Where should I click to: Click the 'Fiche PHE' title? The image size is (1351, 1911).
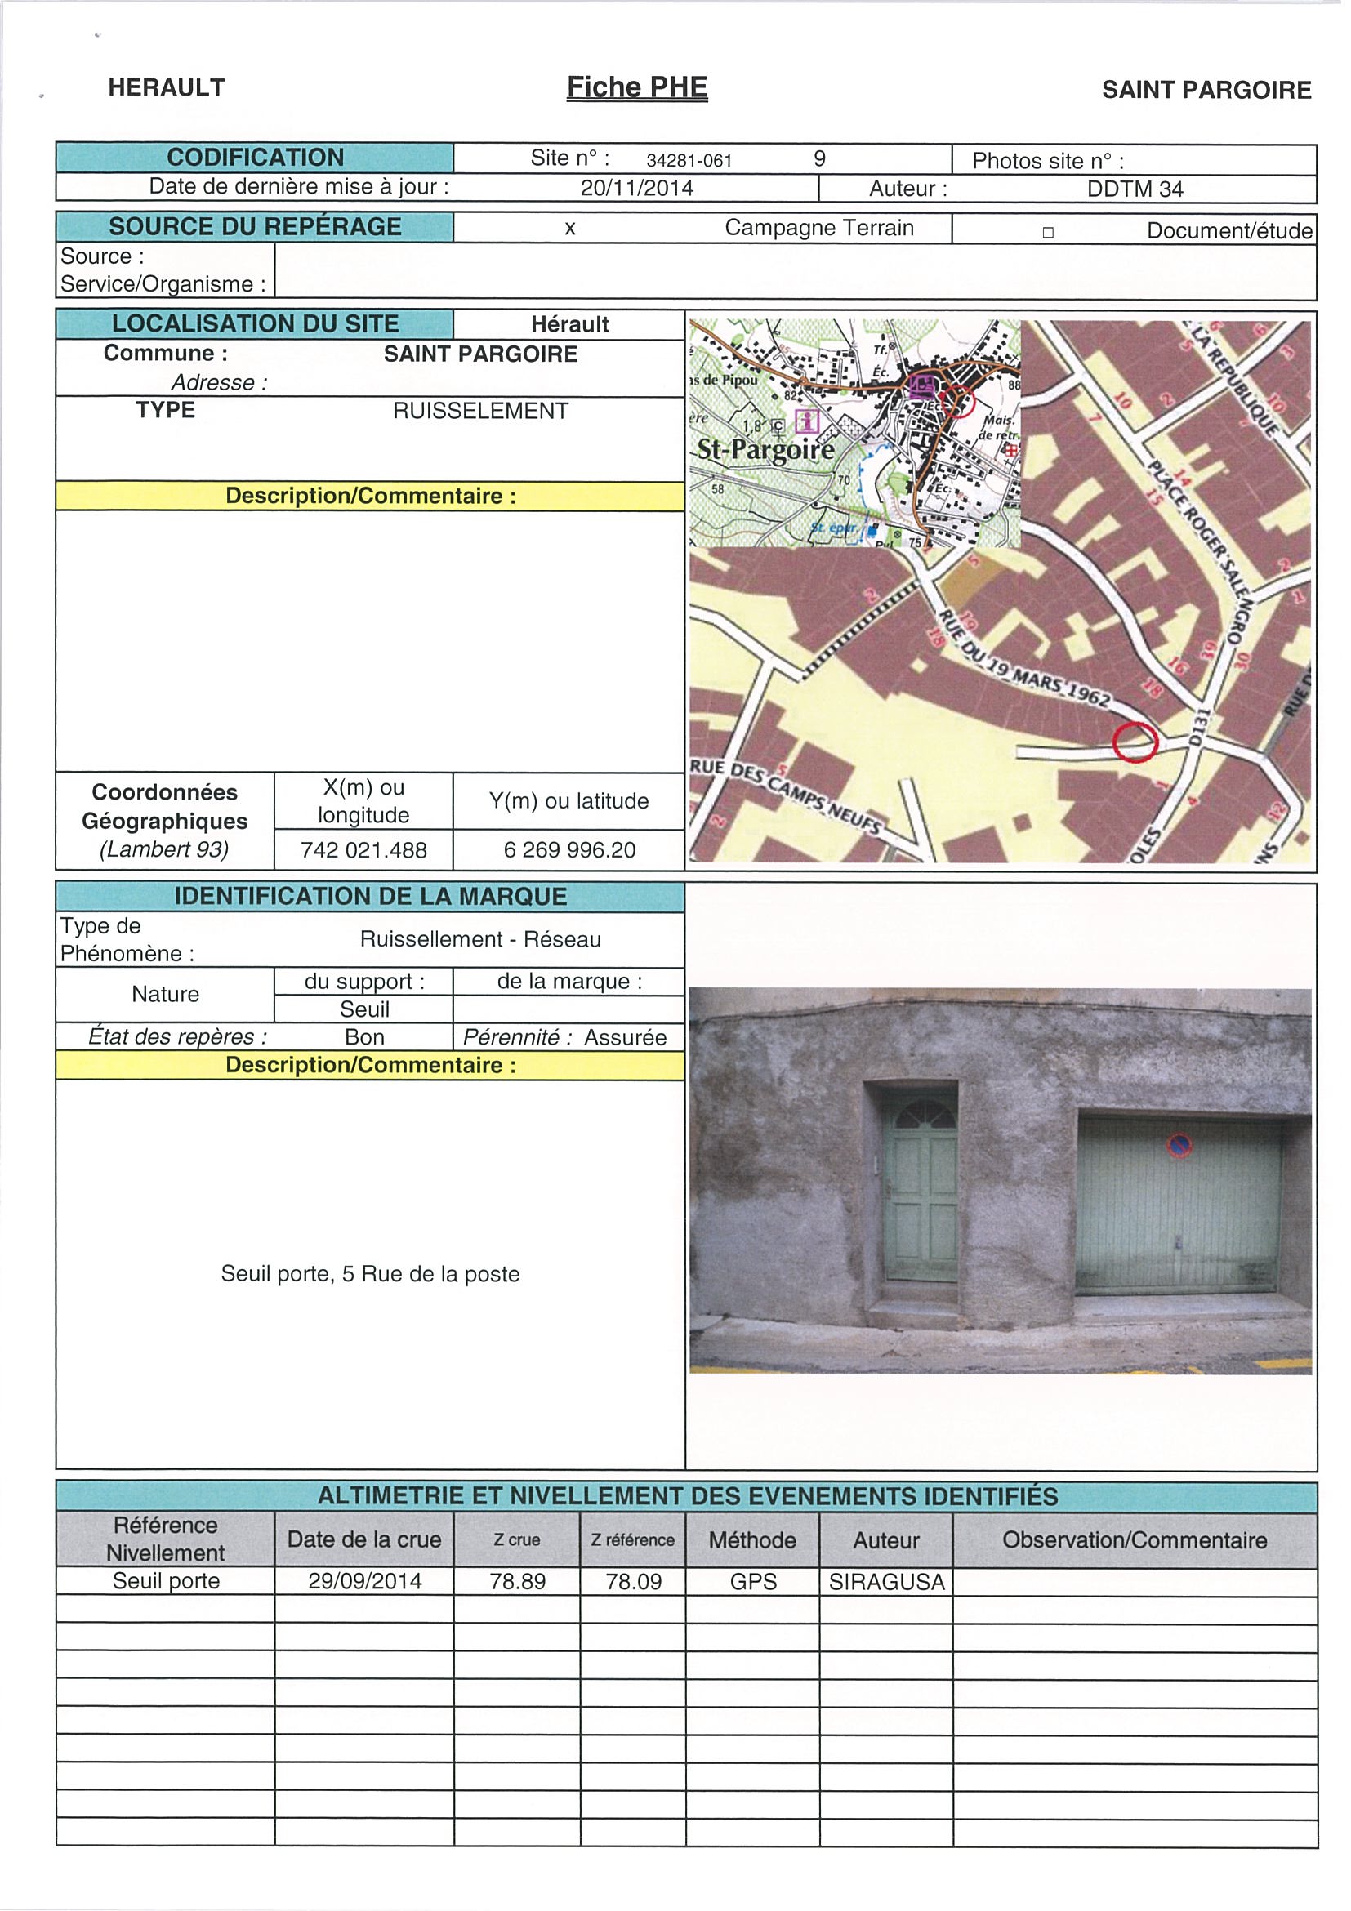point(637,87)
